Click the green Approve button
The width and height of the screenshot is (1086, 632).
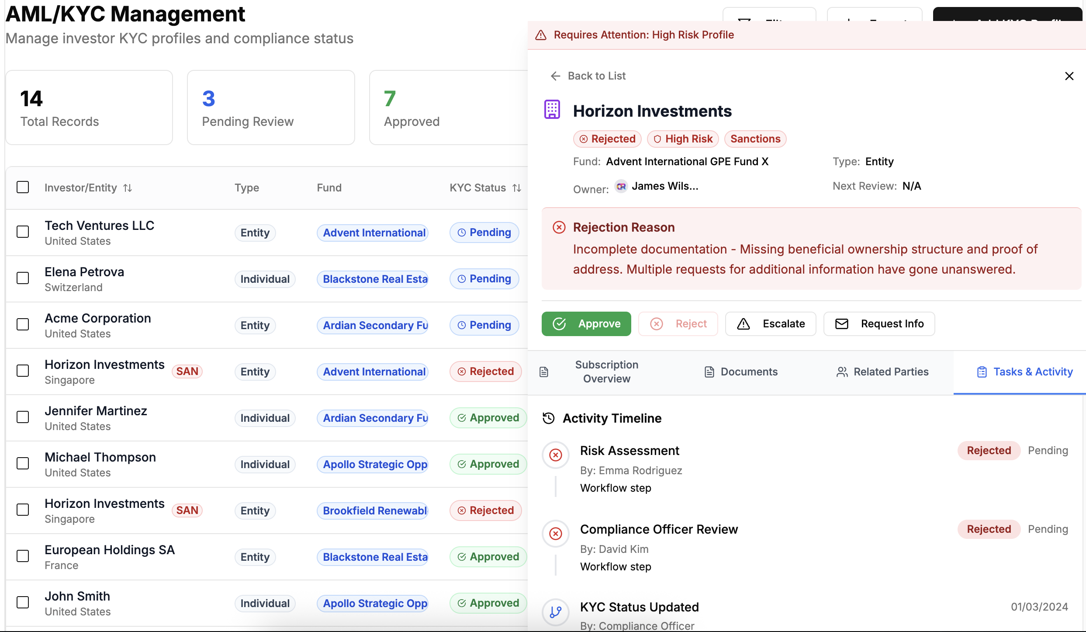tap(586, 324)
